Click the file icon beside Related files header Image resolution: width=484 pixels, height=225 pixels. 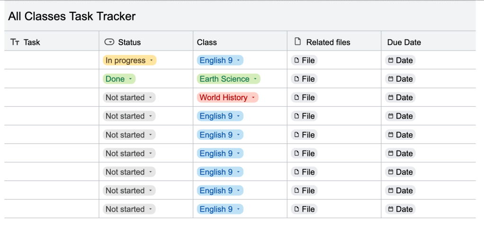tap(298, 42)
